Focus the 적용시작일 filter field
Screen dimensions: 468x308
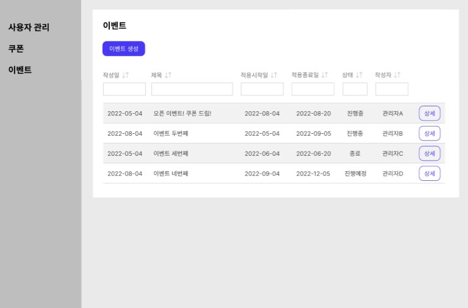262,89
